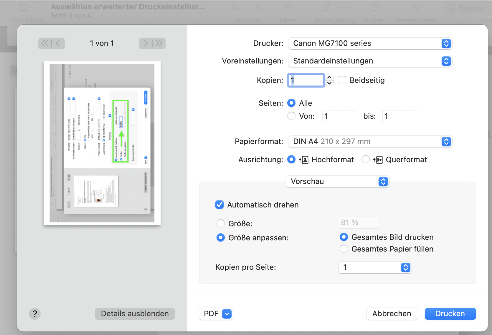Image resolution: width=492 pixels, height=335 pixels.
Task: Open the Drucker dropdown
Action: point(370,43)
